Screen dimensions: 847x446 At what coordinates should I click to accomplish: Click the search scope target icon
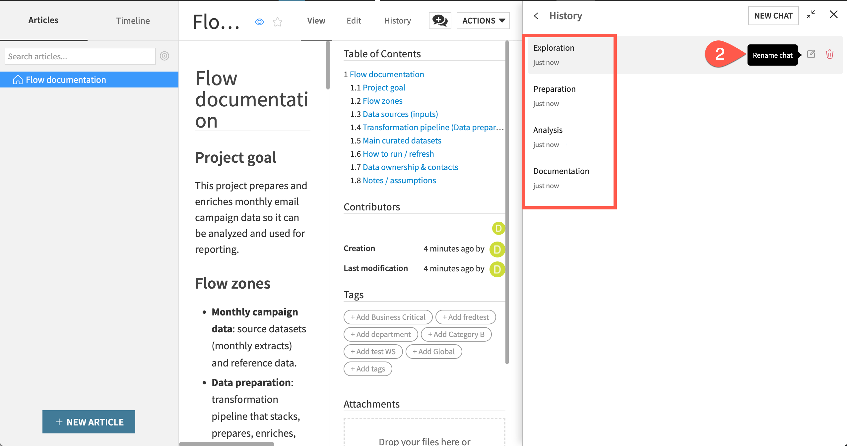click(x=164, y=56)
